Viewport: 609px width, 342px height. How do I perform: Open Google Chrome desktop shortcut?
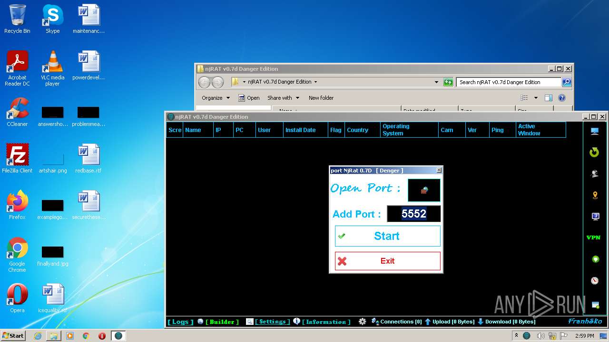17,255
